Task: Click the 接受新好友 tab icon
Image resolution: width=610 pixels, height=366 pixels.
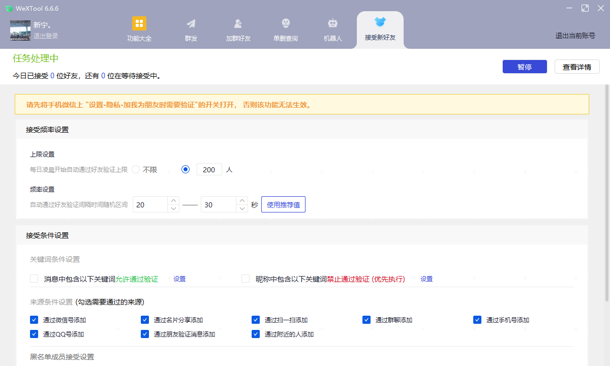Action: (x=380, y=22)
